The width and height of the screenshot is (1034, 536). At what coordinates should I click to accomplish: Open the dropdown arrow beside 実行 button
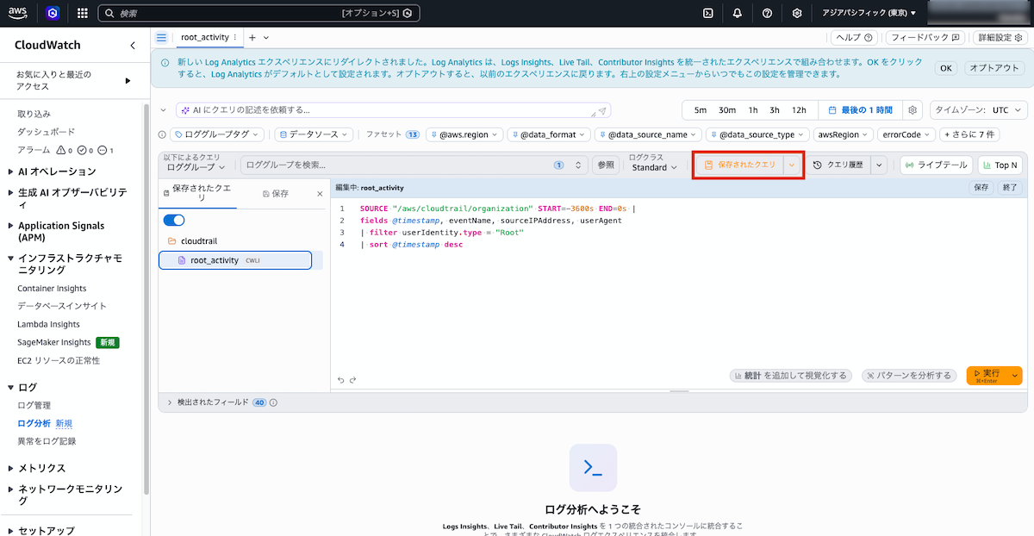coord(1015,376)
